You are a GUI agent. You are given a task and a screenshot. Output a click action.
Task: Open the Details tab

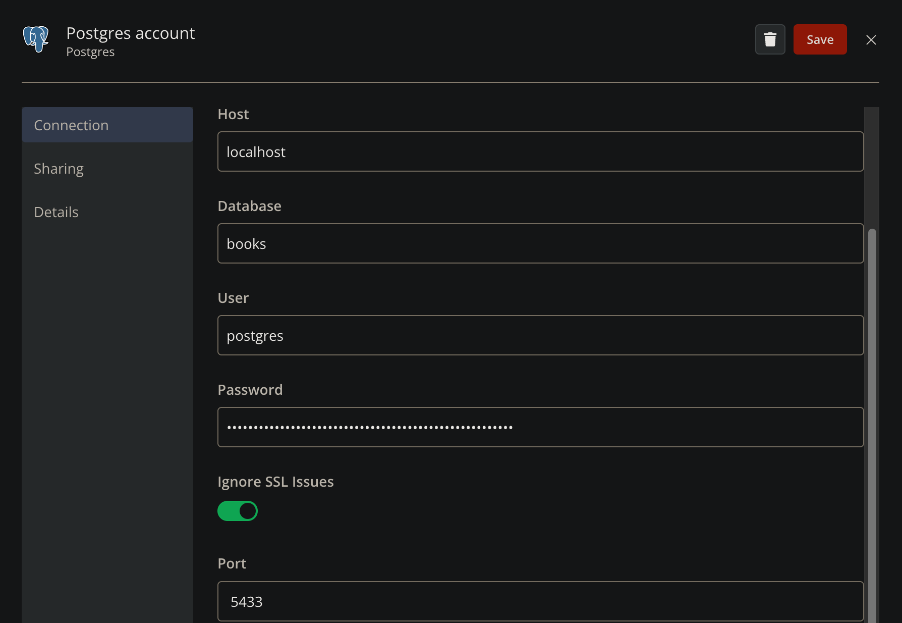coord(56,212)
